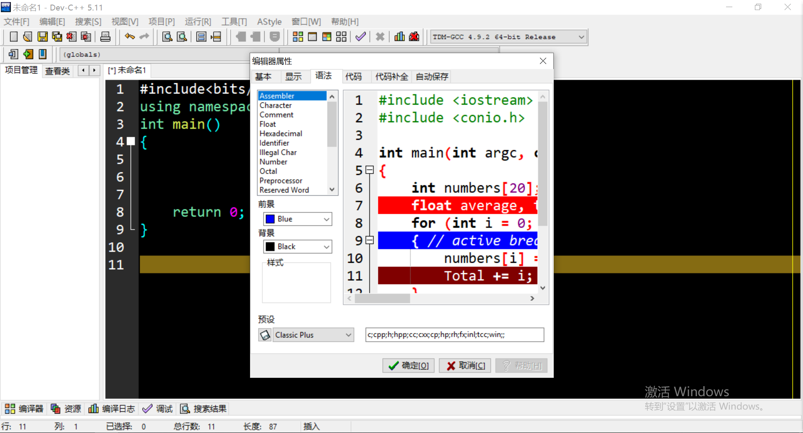Open the AStyle menu

(x=269, y=22)
